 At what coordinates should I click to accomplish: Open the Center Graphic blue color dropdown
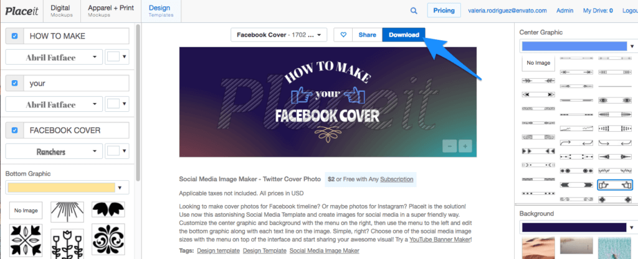click(578, 46)
